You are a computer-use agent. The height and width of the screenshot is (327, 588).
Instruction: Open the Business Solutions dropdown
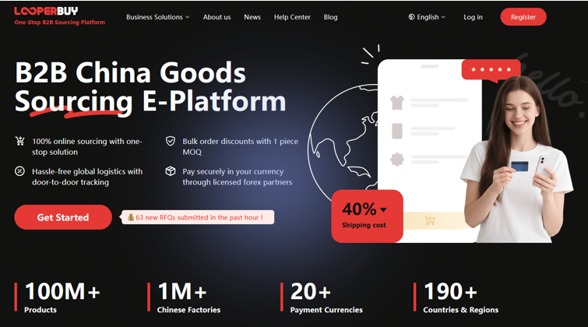(x=157, y=17)
